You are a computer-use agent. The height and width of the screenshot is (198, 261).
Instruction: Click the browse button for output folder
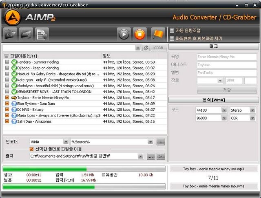(151, 156)
